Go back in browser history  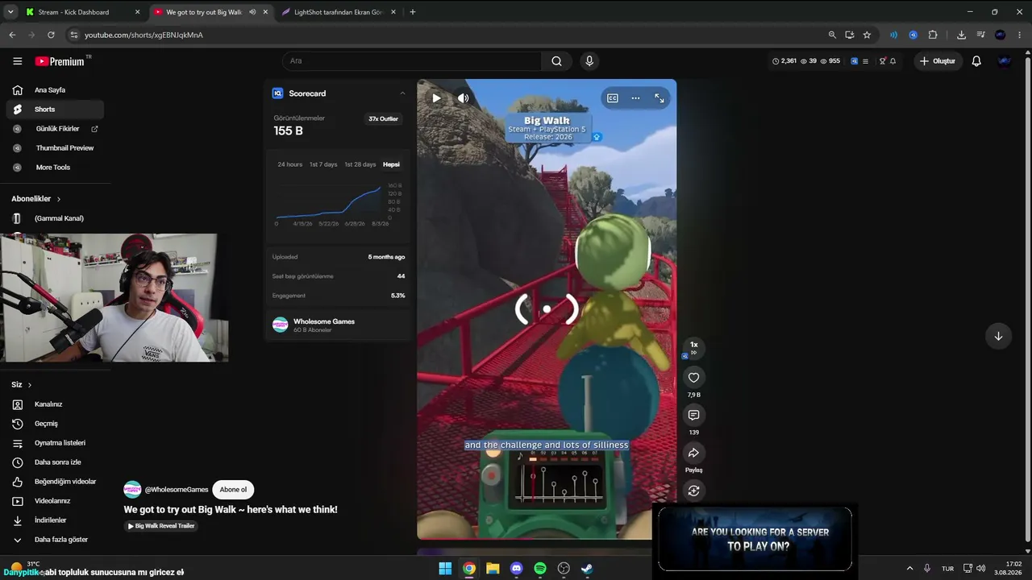pyautogui.click(x=12, y=35)
